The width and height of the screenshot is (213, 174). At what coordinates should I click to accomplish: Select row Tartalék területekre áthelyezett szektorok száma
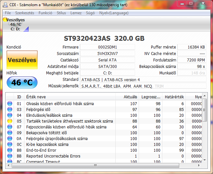click(x=104, y=121)
